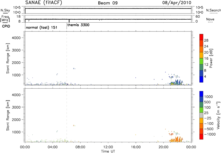Click the 500 label on velocity colorbar
This screenshot has width=221, height=153.
point(207,102)
